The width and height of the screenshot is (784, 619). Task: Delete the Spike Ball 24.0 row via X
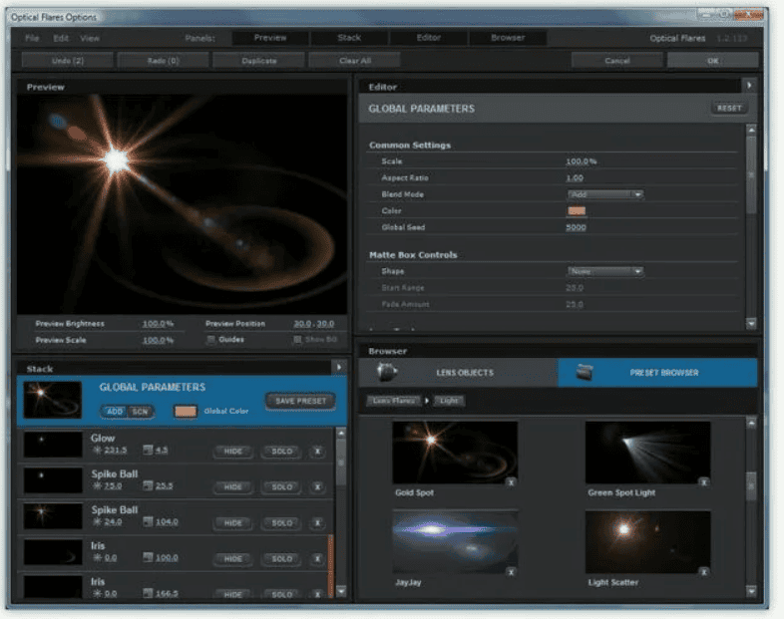pyautogui.click(x=317, y=523)
